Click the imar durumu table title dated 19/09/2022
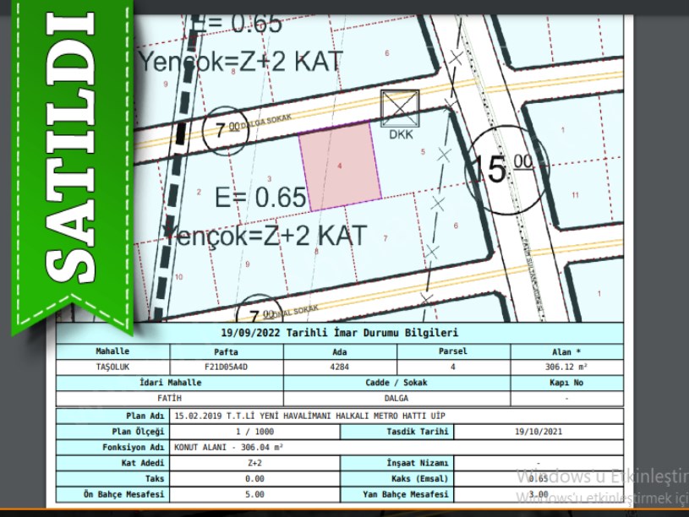This screenshot has height=517, width=689. (338, 334)
